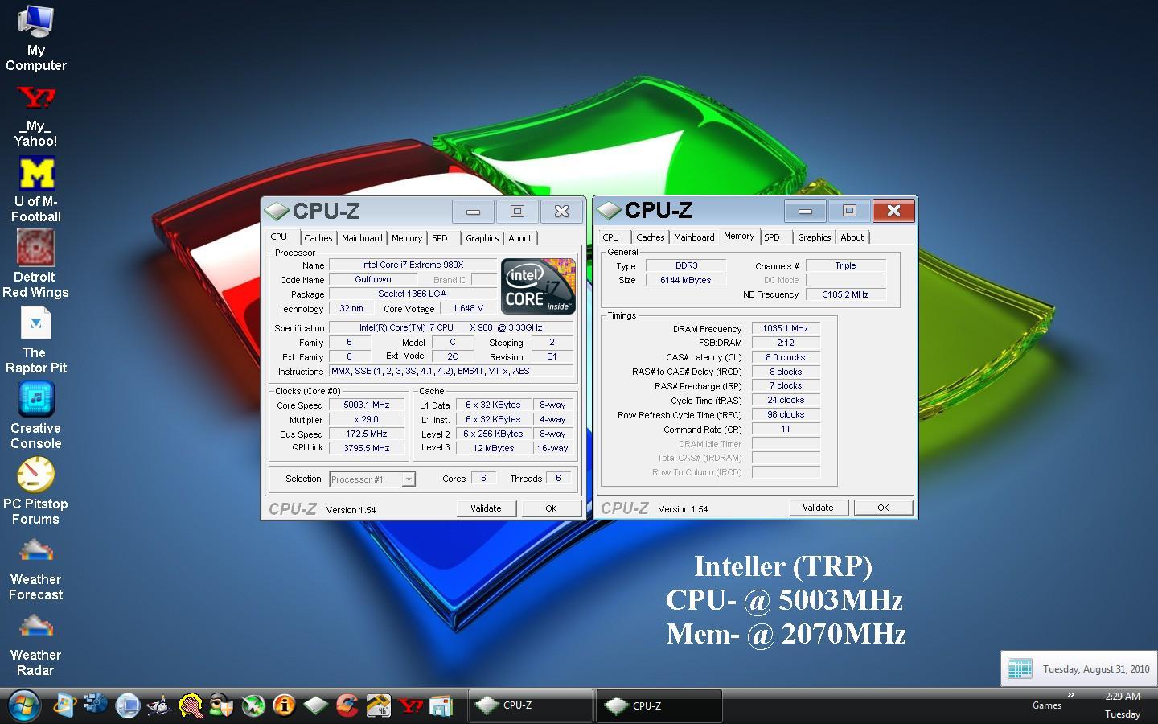Click the satellite quick launch icon

click(x=158, y=705)
